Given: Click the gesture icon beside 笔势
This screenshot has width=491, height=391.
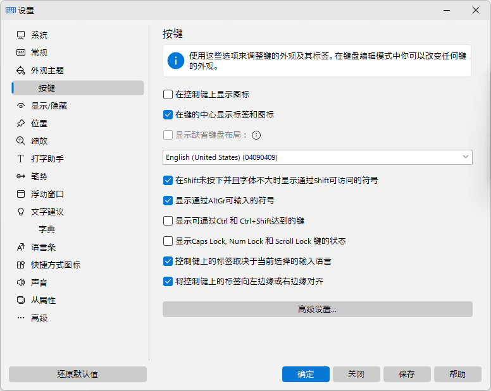Looking at the screenshot, I should (x=21, y=176).
